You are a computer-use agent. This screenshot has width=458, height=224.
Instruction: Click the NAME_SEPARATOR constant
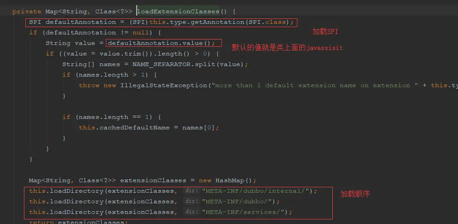pos(162,64)
